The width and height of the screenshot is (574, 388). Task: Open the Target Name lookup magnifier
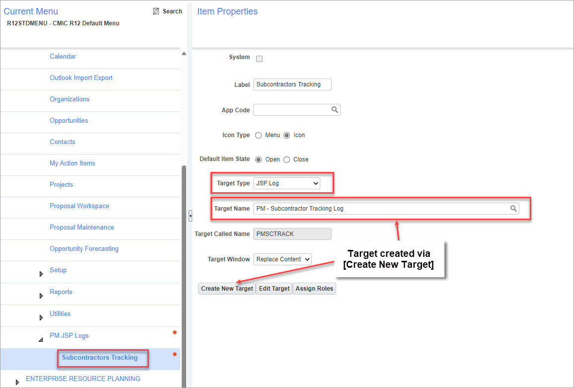tap(513, 208)
